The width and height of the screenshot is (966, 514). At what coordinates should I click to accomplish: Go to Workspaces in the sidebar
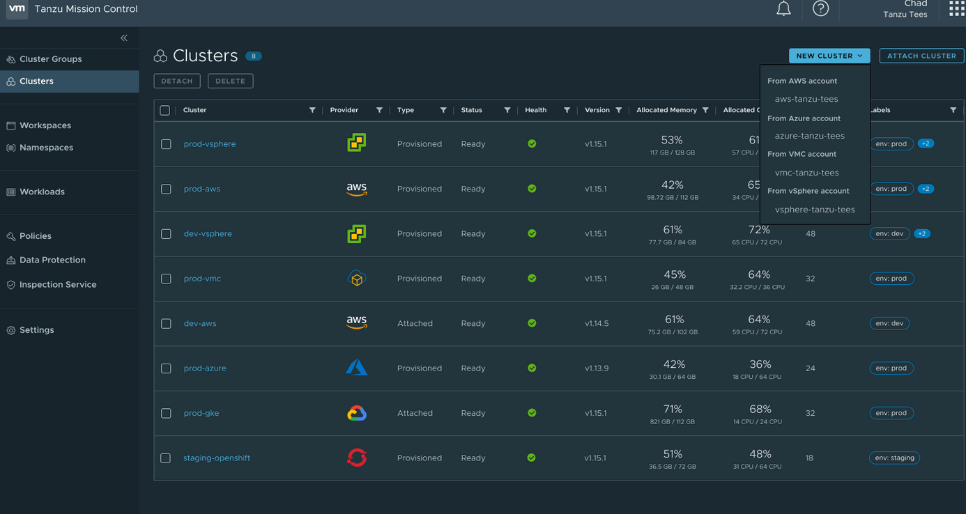click(45, 125)
